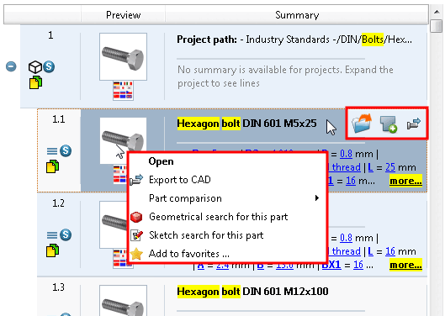Select the Hexagon bolt DIN 601 M5x25 title
This screenshot has width=445, height=316.
pyautogui.click(x=246, y=124)
